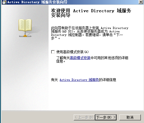
Task: Click the disabled 上一步(B) button
Action: point(84,117)
